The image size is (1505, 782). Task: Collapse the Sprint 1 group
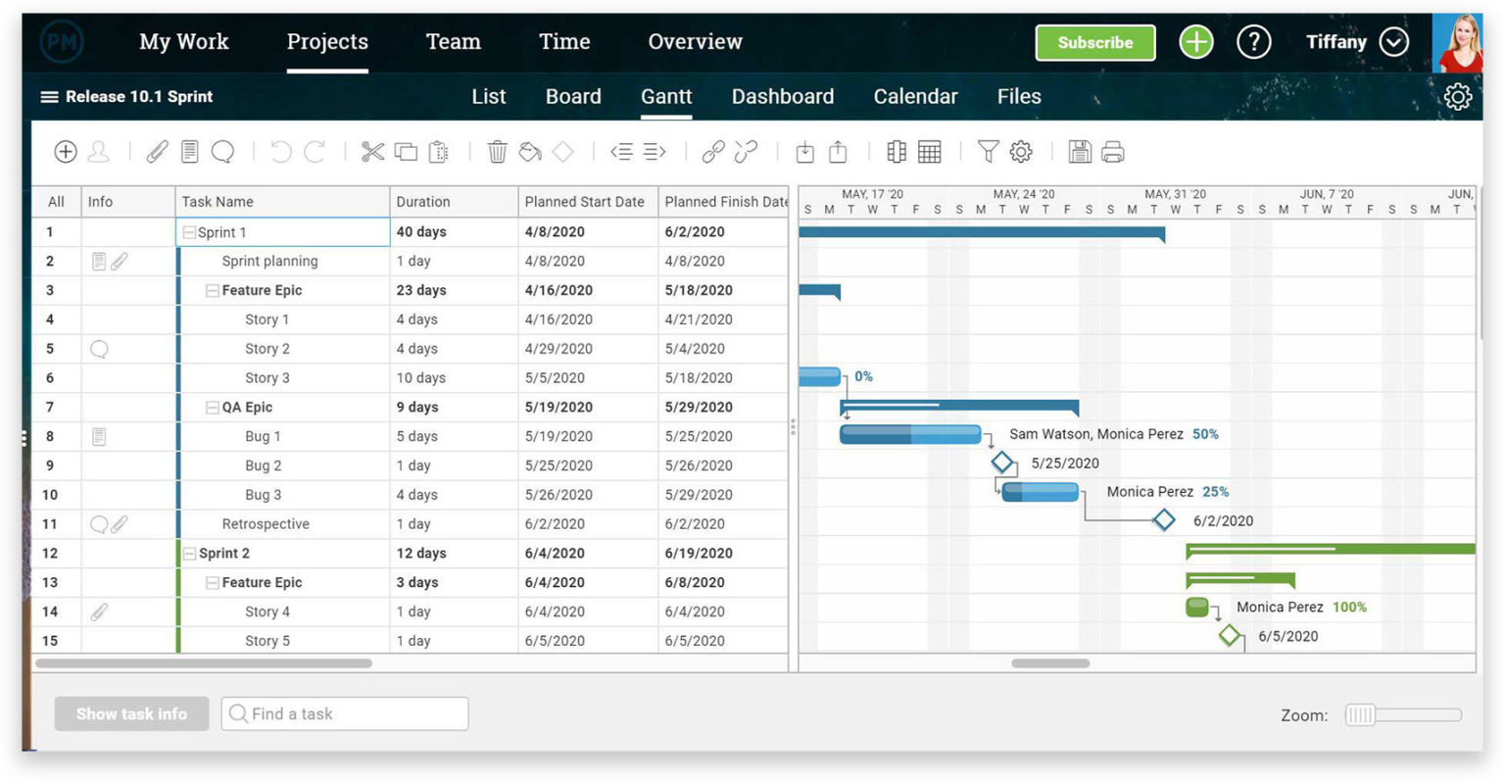189,232
